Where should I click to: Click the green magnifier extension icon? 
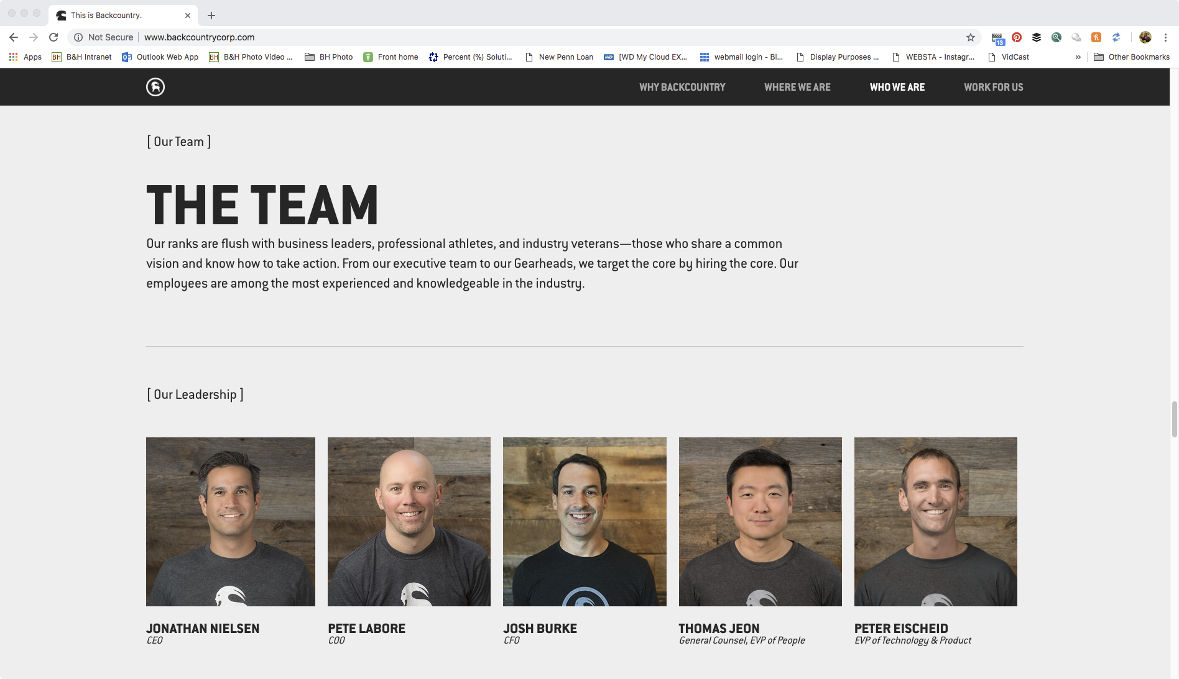point(1056,37)
